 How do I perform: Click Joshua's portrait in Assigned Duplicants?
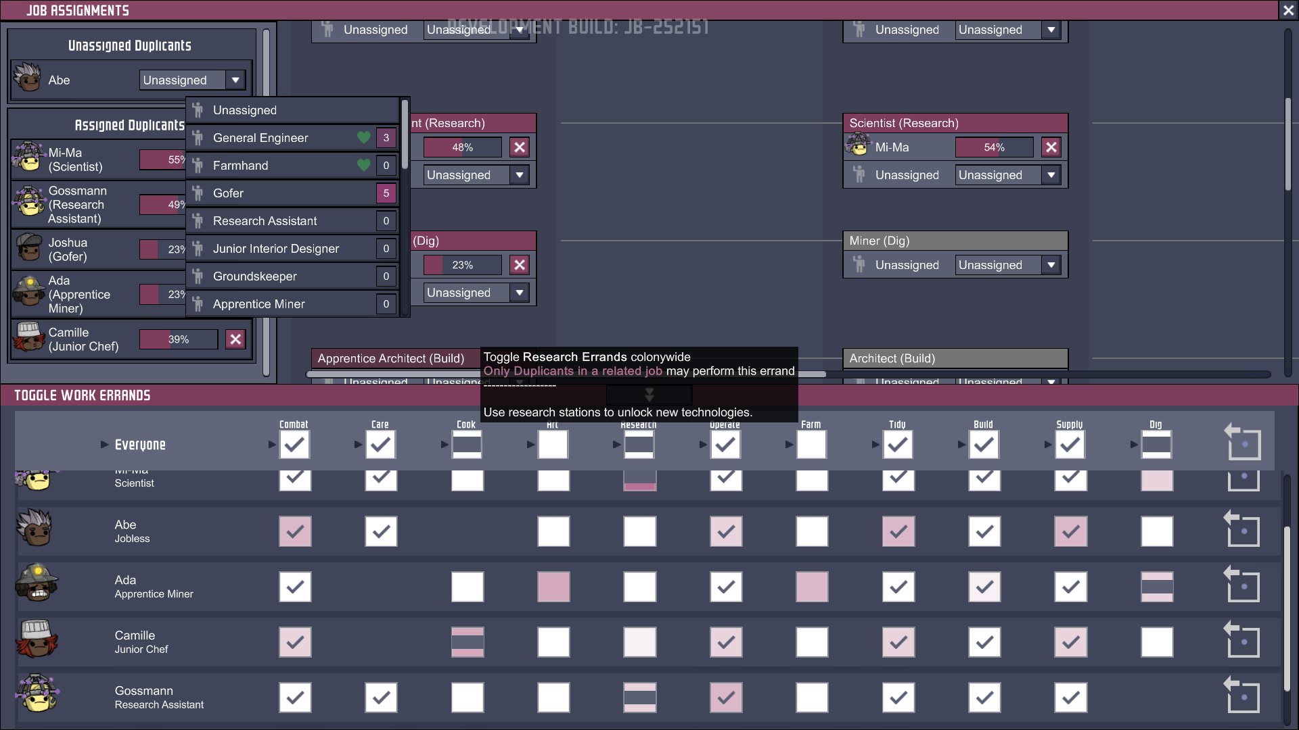click(x=28, y=247)
